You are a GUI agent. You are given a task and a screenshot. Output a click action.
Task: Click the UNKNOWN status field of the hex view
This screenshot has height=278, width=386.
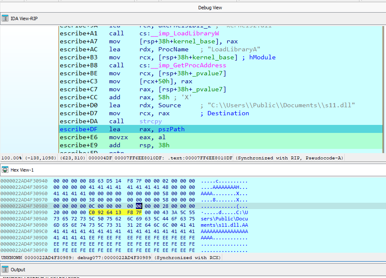coord(11,257)
